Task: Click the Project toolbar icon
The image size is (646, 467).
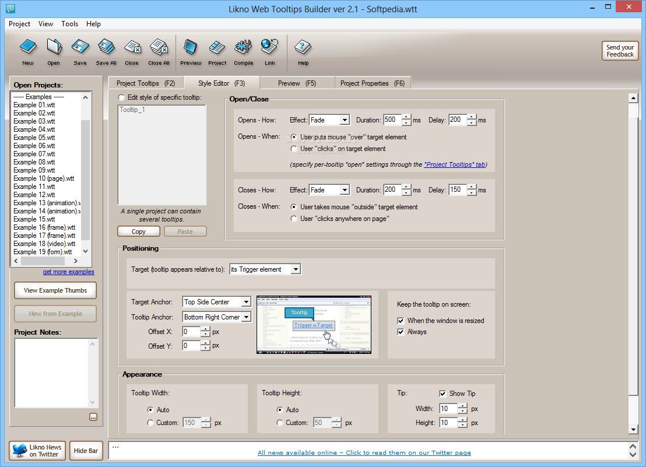Action: click(217, 52)
